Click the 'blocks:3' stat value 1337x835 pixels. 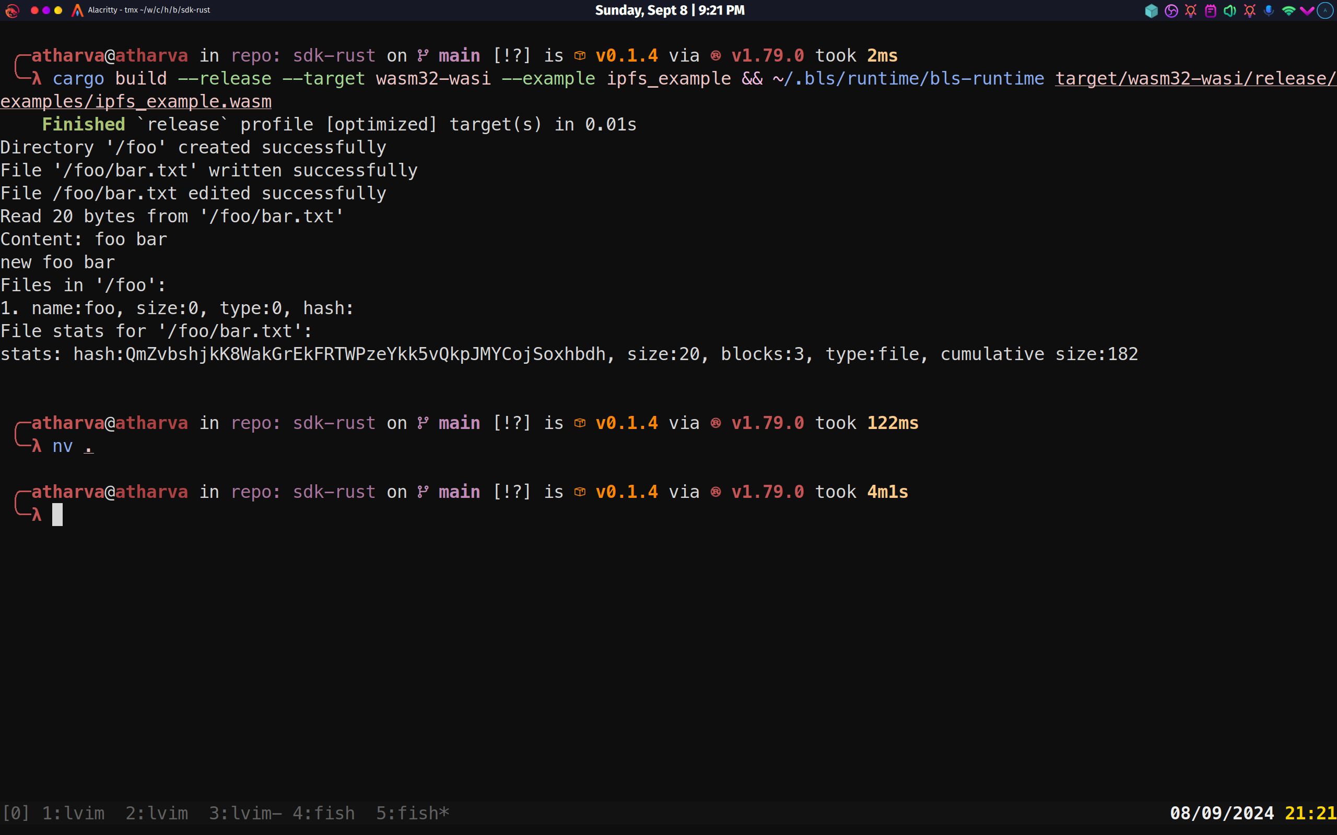763,354
